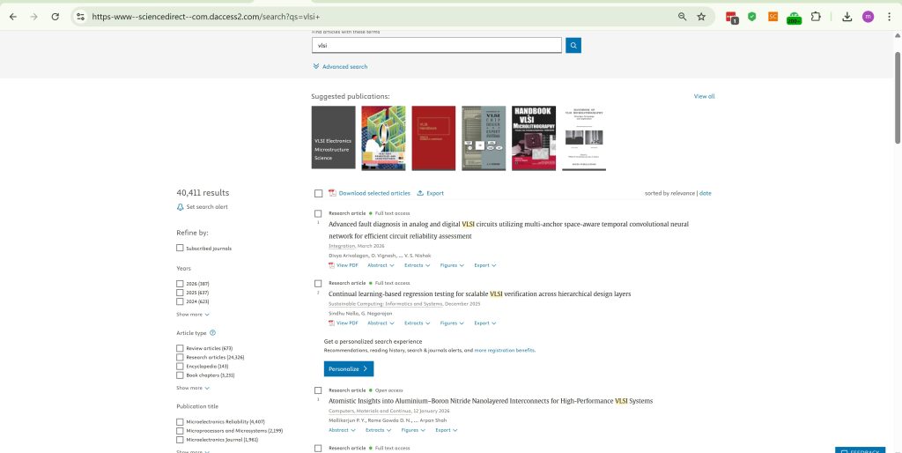Click the bell icon for search alert
The image size is (902, 453).
180,207
